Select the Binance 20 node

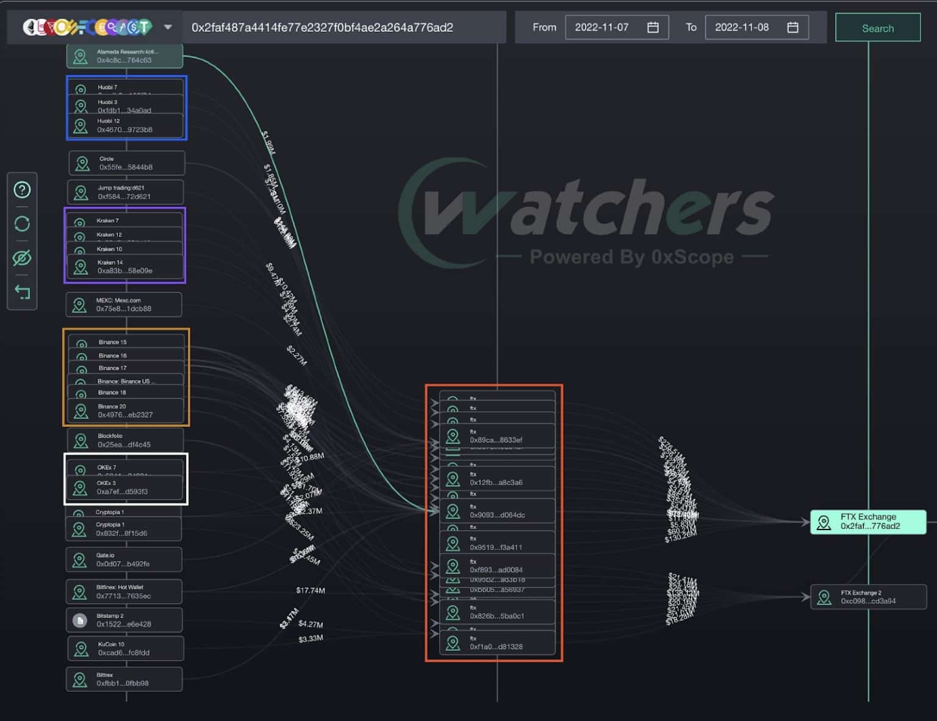(126, 411)
